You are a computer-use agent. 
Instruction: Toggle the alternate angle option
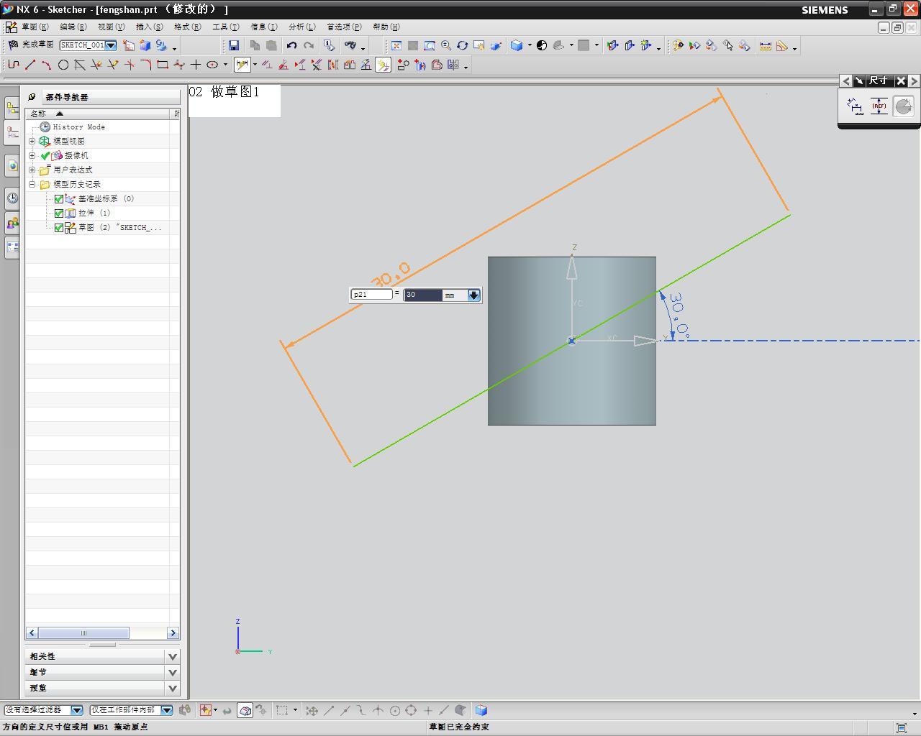(x=903, y=106)
